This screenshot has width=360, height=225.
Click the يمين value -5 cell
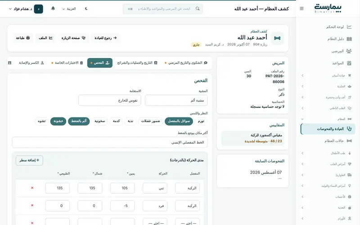[122, 206]
